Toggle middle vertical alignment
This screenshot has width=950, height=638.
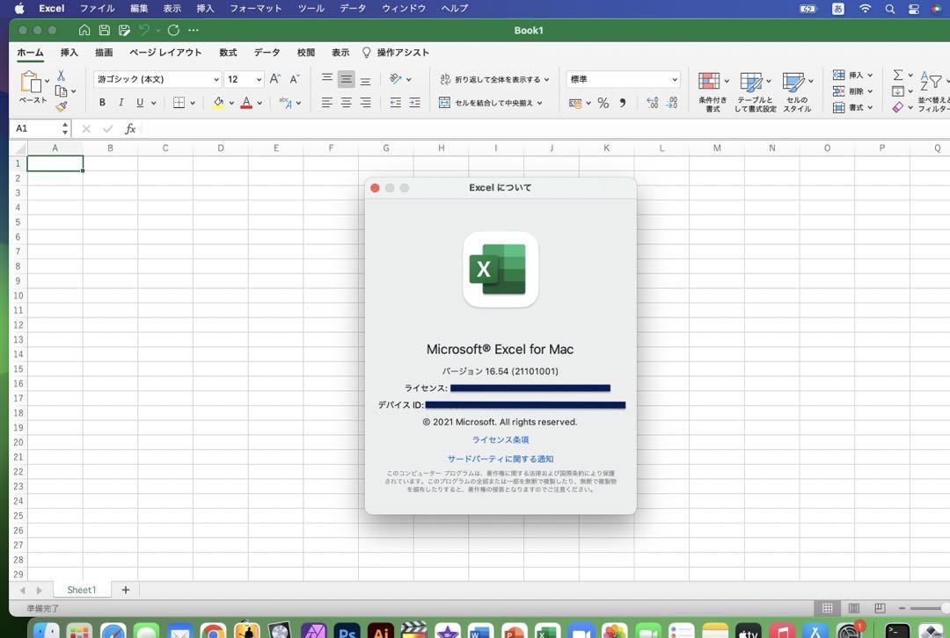point(346,79)
